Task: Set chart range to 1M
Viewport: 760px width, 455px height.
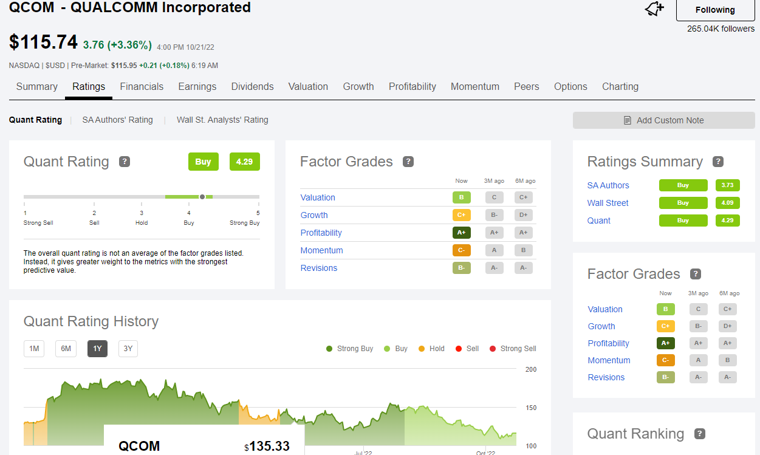Action: click(34, 349)
